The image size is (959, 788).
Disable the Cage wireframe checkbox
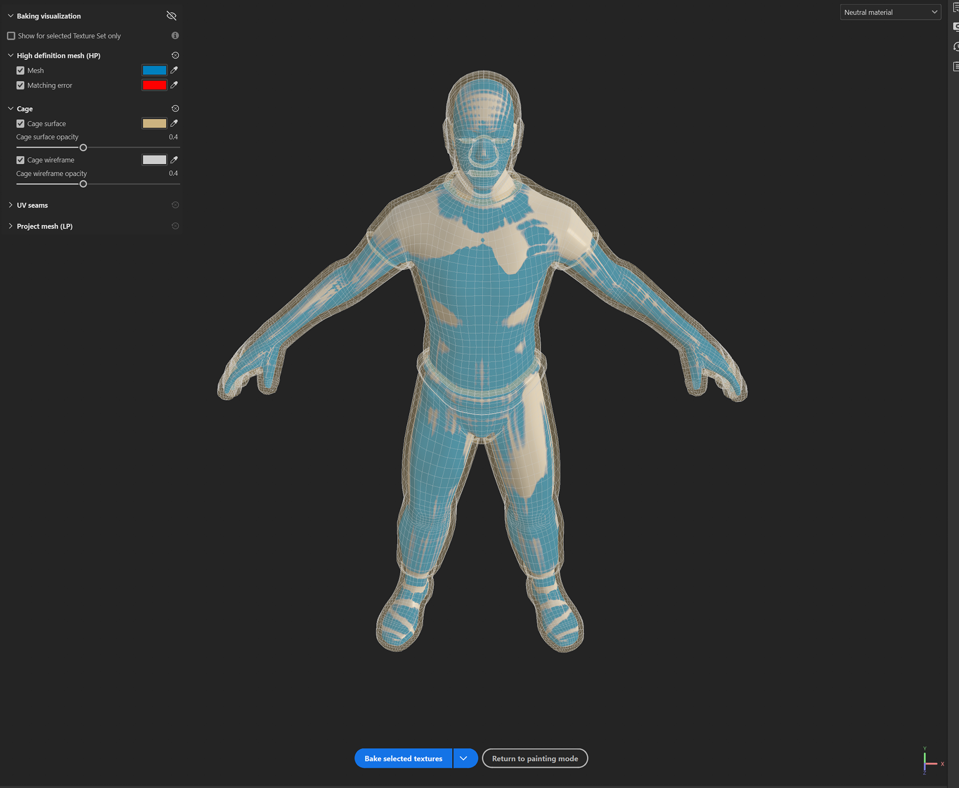point(20,160)
